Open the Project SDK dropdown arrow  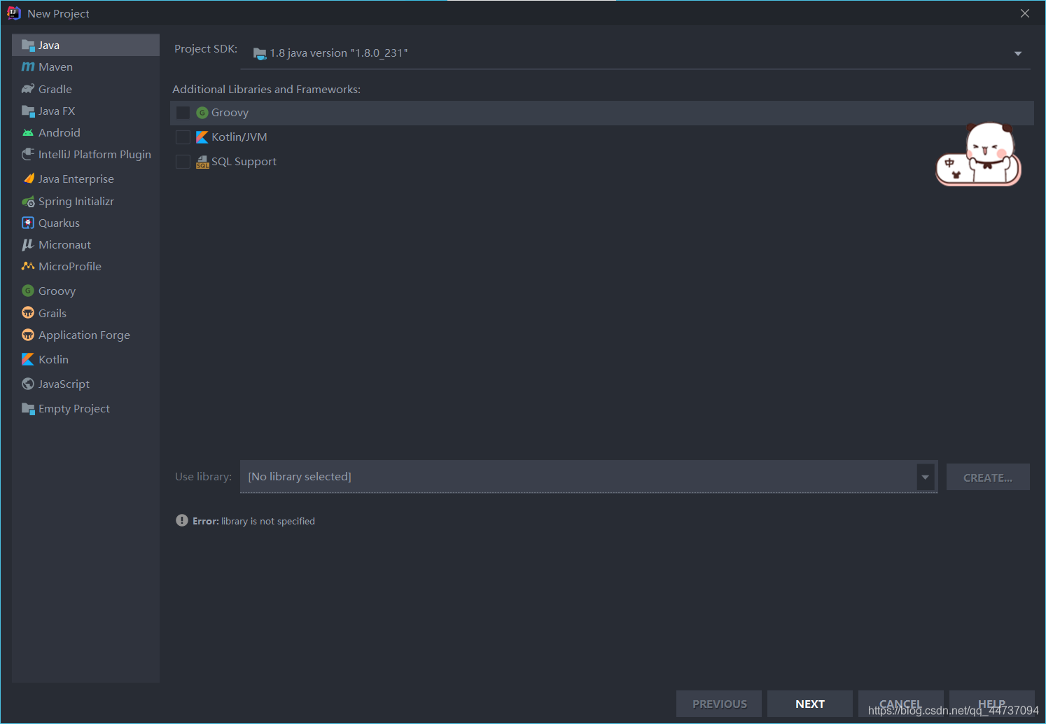pyautogui.click(x=1018, y=54)
